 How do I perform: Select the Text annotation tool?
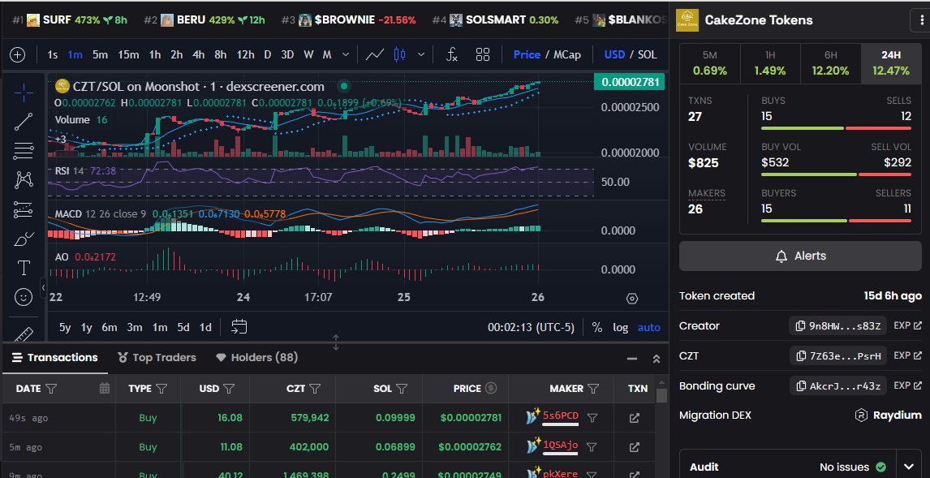24,268
